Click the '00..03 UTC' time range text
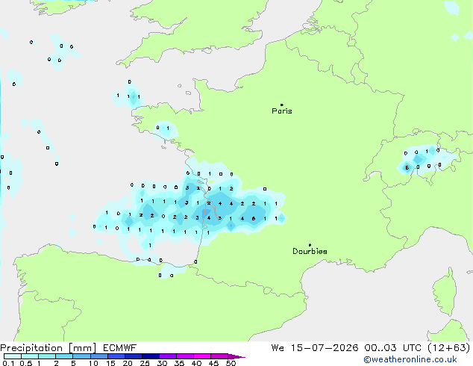Image resolution: width=473 pixels, height=366 pixels. tap(392, 348)
